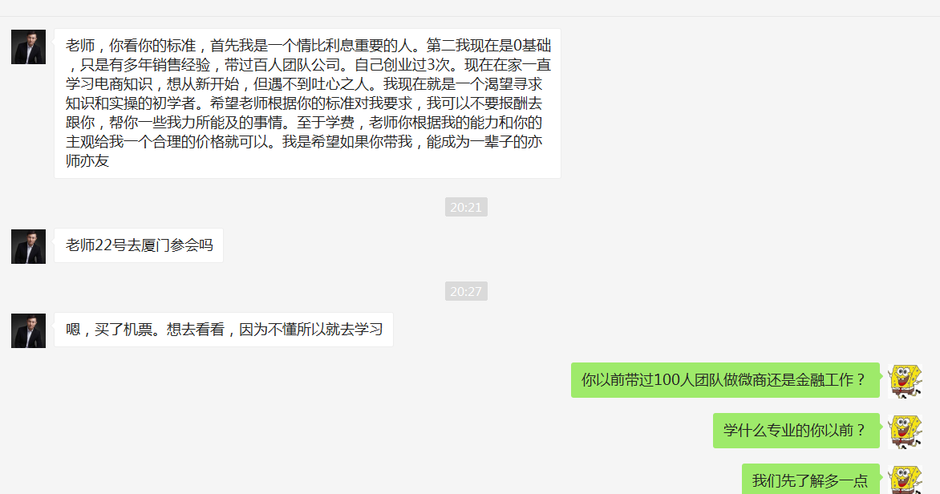The image size is (940, 494).
Task: Open SpongeBob avatar beside 你以前带过100人团队 message
Action: pyautogui.click(x=905, y=381)
